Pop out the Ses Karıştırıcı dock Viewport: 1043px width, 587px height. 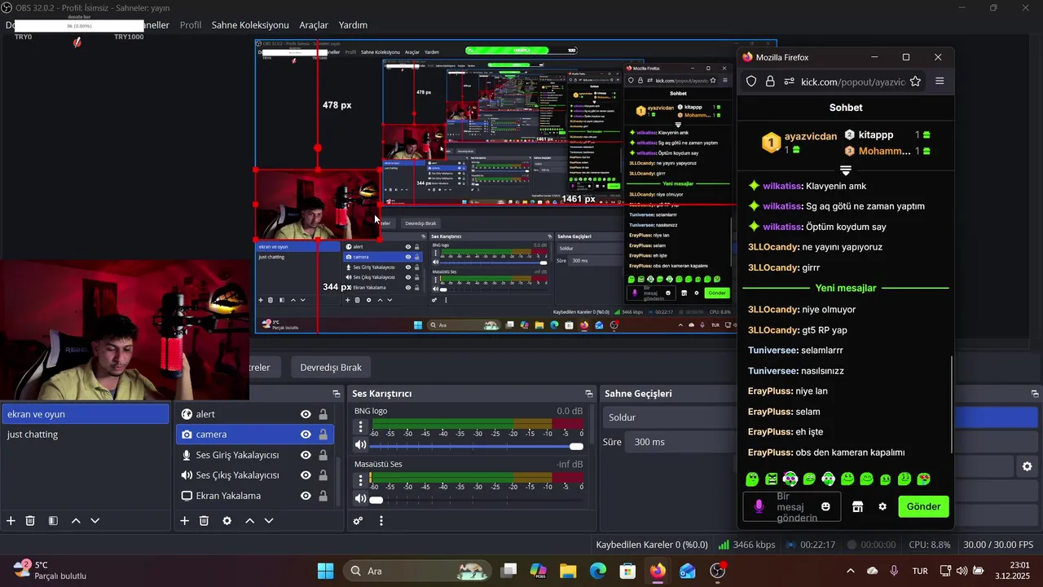pyautogui.click(x=588, y=394)
